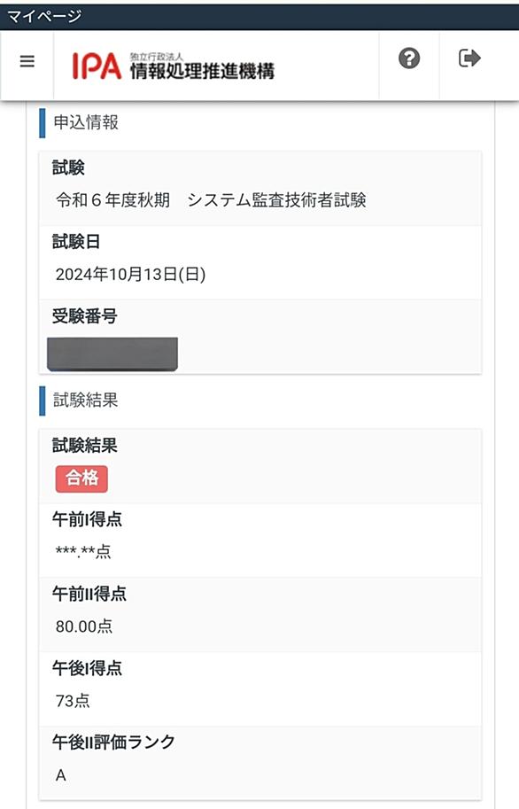The image size is (519, 809).
Task: Click the 受験番号 label
Action: 85,315
